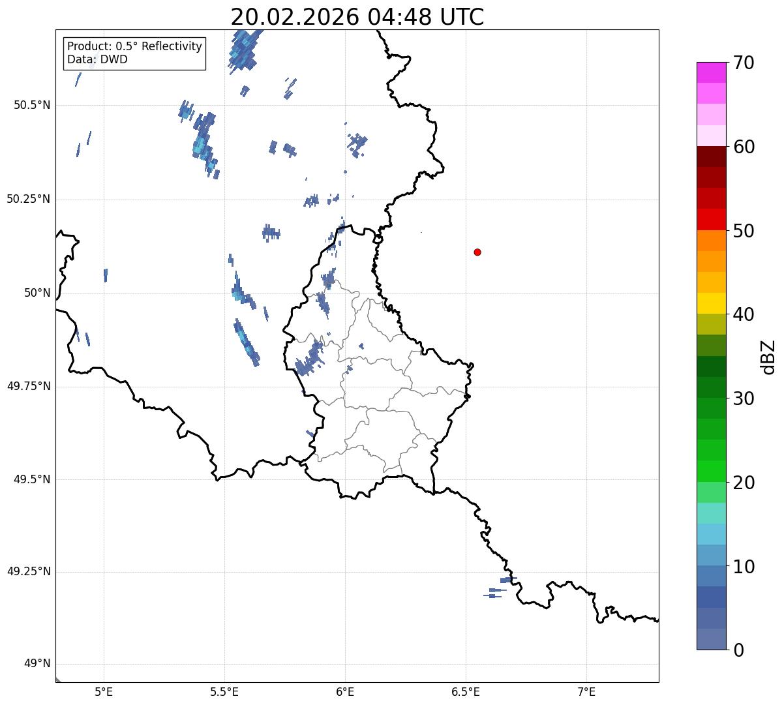This screenshot has height=705, width=784.
Task: Click the 'Data: DWD' label
Action: pyautogui.click(x=97, y=59)
